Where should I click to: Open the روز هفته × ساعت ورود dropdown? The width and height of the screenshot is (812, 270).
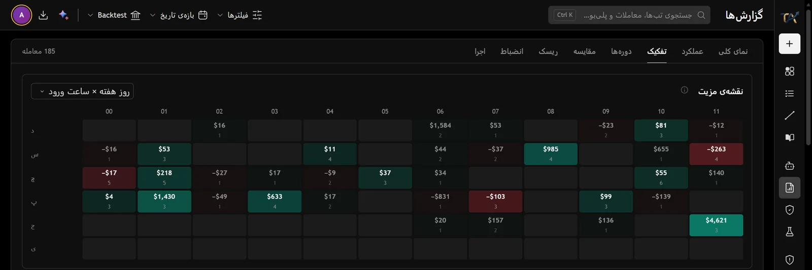tap(82, 91)
